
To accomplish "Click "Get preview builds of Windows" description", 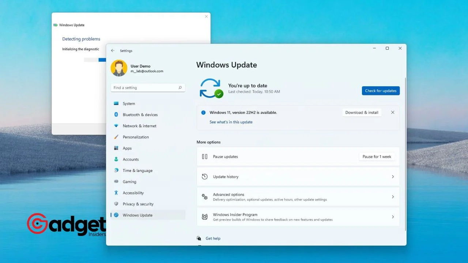I will (273, 220).
